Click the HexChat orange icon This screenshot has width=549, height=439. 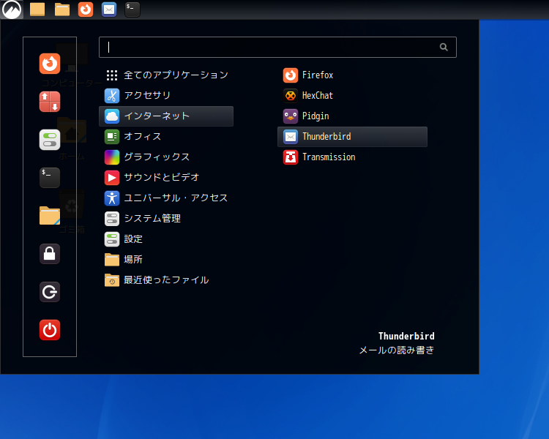[291, 96]
